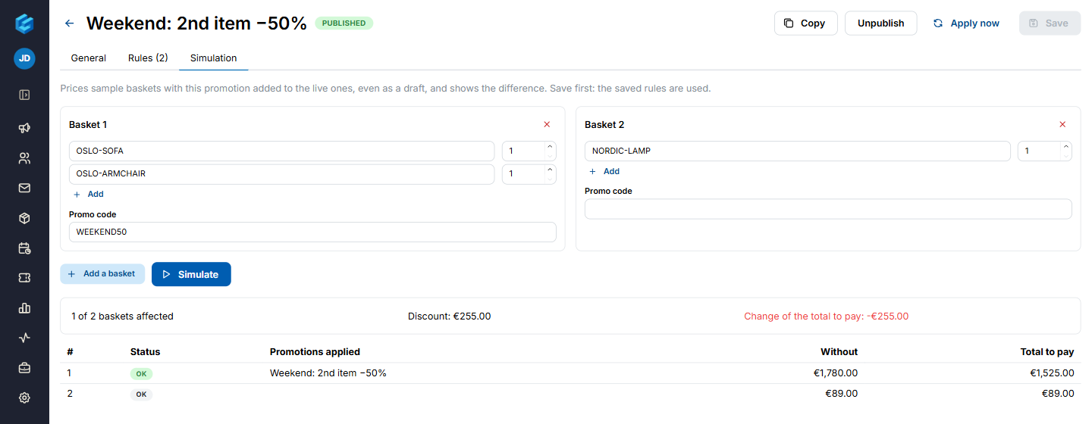Click the 'Without' column header
The width and height of the screenshot is (1092, 424).
839,351
